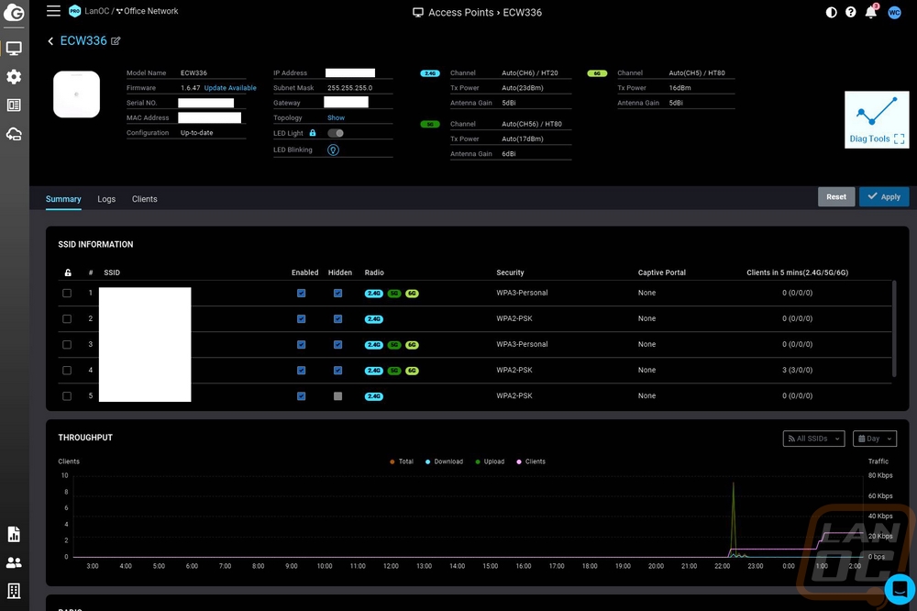The height and width of the screenshot is (611, 917).
Task: Open the settings gear in sidebar
Action: coord(14,77)
